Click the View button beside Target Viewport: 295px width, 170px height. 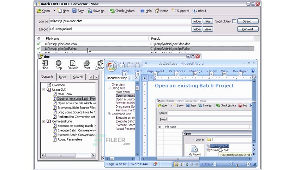207,29
